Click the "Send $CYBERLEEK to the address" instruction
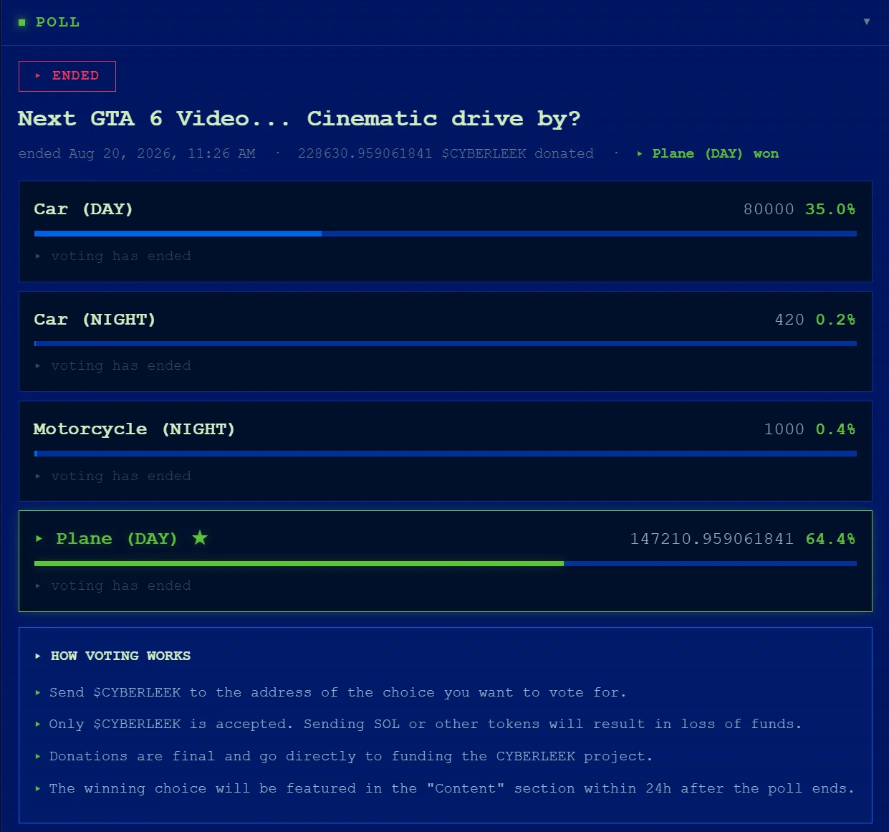 click(x=337, y=692)
